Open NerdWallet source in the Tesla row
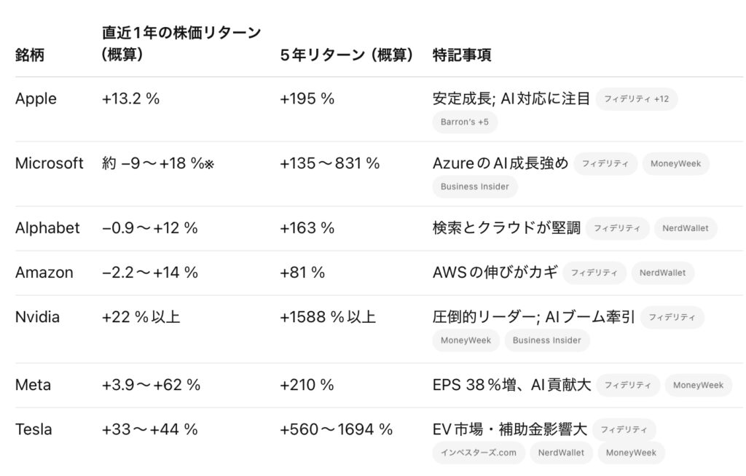The image size is (746, 476). pyautogui.click(x=561, y=453)
